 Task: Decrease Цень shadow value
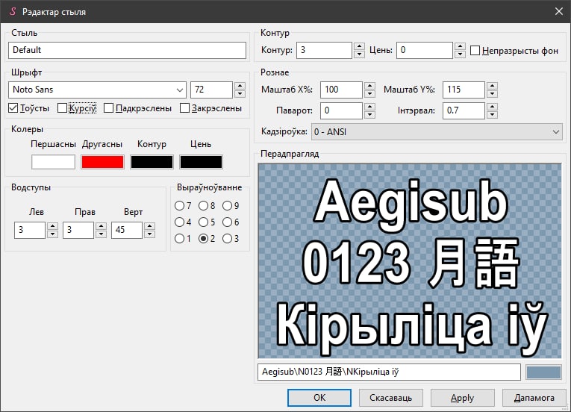460,54
